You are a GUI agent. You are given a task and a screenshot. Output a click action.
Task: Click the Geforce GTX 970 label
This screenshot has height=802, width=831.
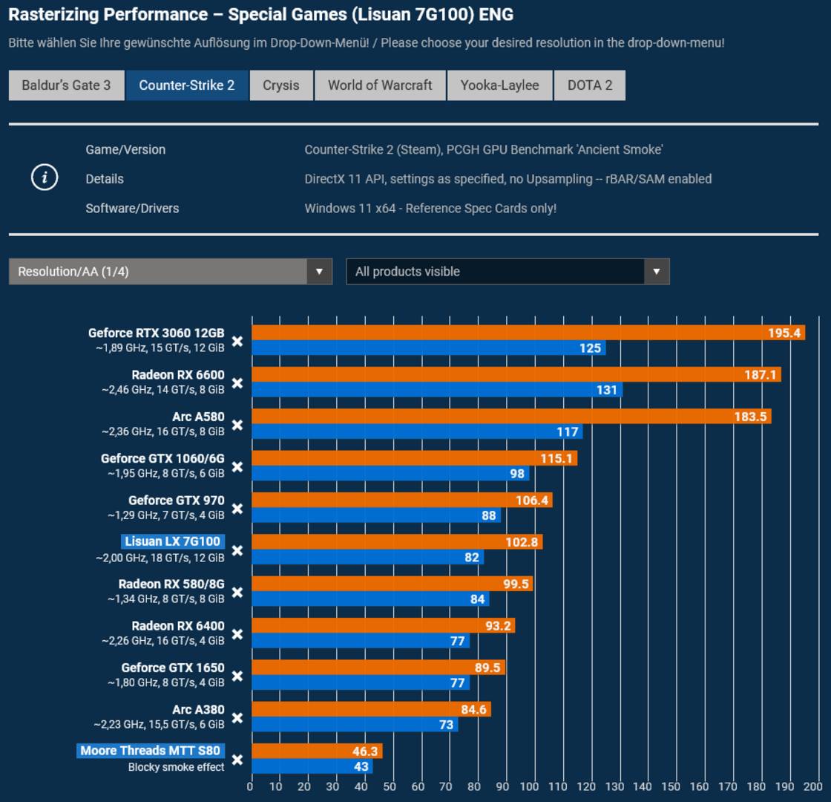coord(177,501)
